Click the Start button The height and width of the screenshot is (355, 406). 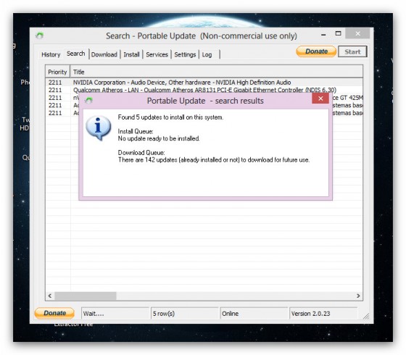(352, 51)
